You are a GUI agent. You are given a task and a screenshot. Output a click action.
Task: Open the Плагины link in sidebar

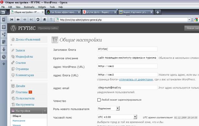click(x=21, y=92)
